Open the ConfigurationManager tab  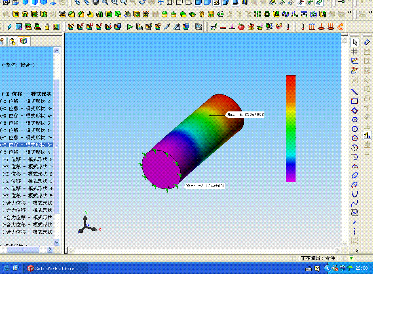click(12, 42)
